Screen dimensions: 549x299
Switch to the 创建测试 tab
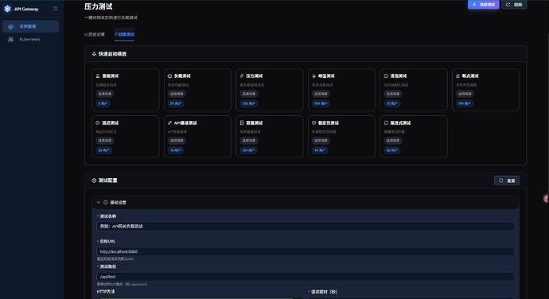(124, 34)
